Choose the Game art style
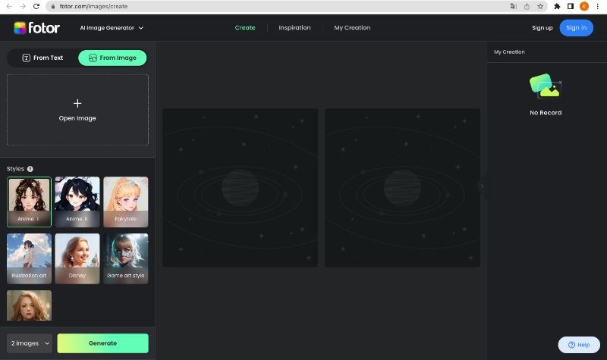 (125, 258)
